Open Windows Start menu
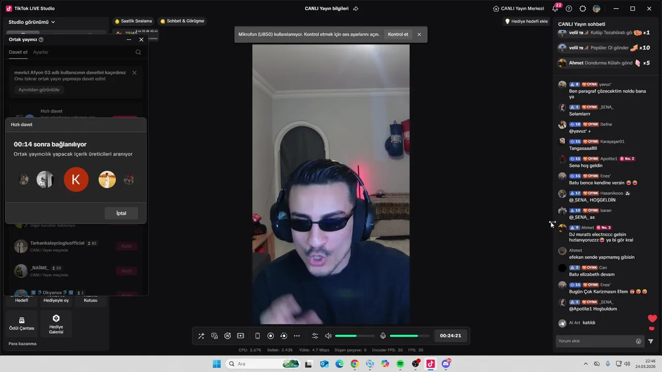The width and height of the screenshot is (662, 372). pyautogui.click(x=217, y=364)
